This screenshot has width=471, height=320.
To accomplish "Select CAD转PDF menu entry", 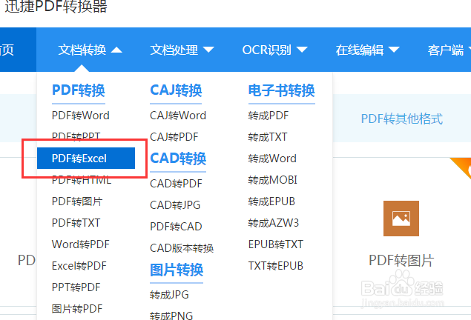I will pos(176,184).
